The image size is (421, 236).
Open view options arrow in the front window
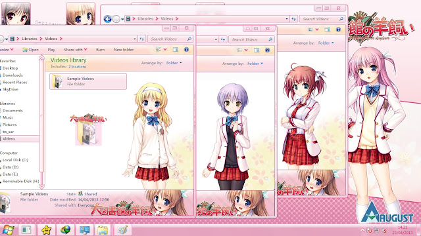[x=165, y=50]
